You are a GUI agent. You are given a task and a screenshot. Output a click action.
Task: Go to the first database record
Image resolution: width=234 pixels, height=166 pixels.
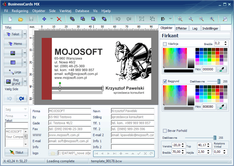[x=96, y=153]
